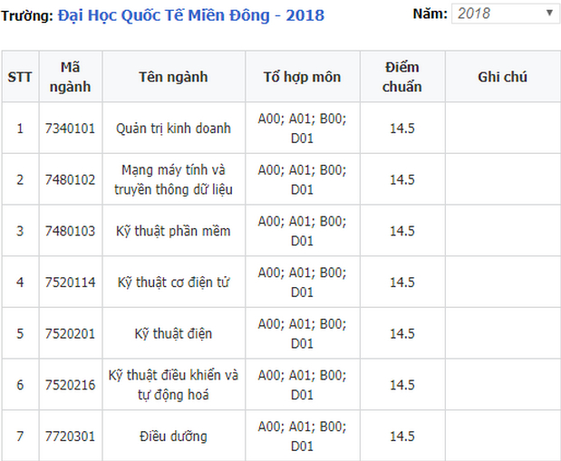Click row number 5 in STT column

(20, 333)
